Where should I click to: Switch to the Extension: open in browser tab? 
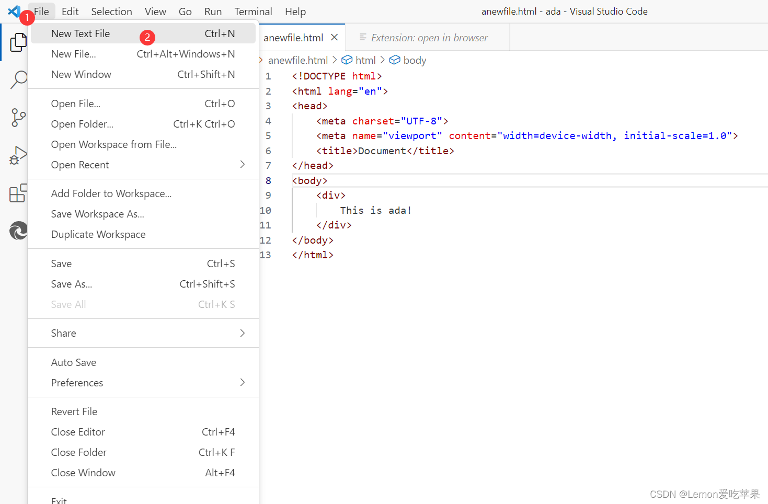pyautogui.click(x=429, y=37)
